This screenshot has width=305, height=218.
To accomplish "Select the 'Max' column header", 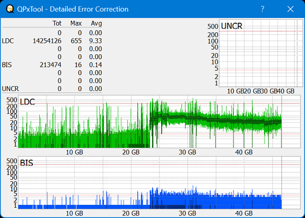I will pos(76,23).
